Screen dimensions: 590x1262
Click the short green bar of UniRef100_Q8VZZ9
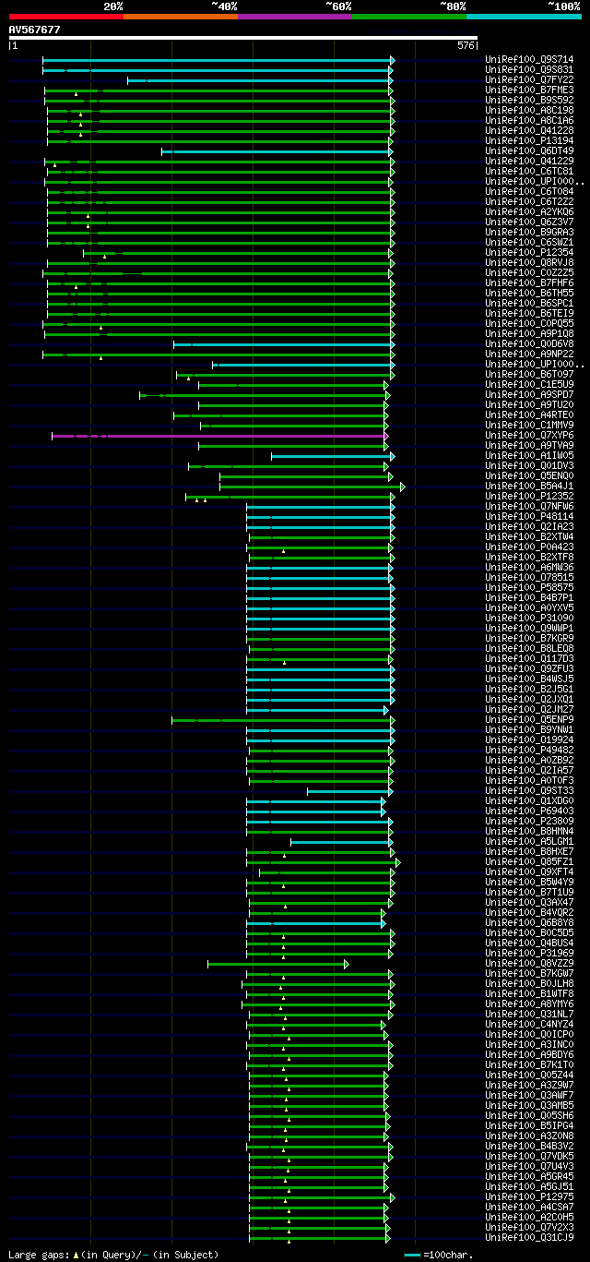(x=277, y=964)
